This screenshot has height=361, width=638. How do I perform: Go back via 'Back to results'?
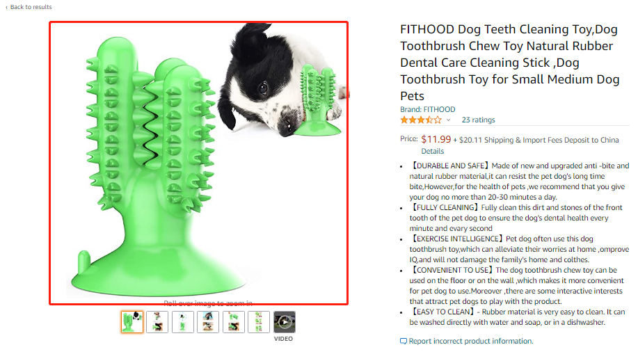(31, 7)
